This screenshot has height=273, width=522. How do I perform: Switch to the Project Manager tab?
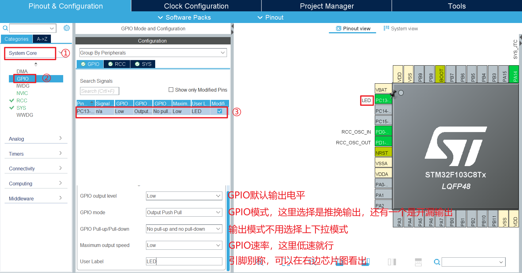tap(327, 6)
